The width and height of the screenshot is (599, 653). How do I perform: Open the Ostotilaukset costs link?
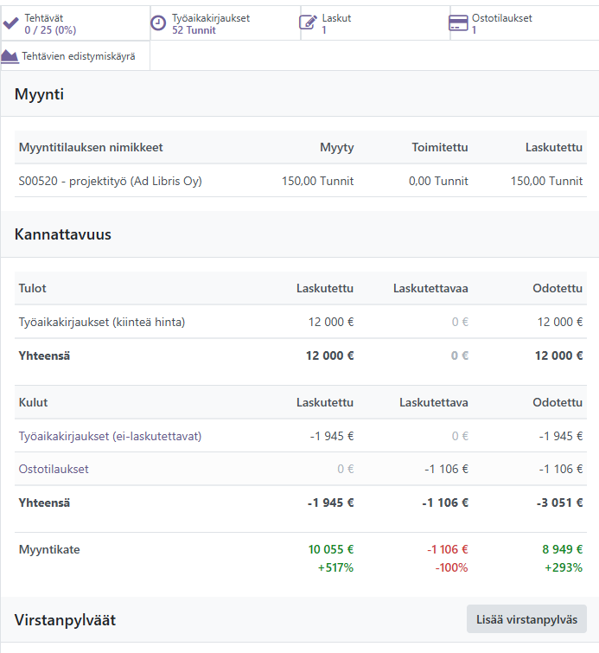pyautogui.click(x=54, y=469)
